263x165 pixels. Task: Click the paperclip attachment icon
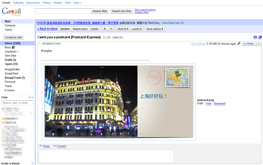click(239, 44)
